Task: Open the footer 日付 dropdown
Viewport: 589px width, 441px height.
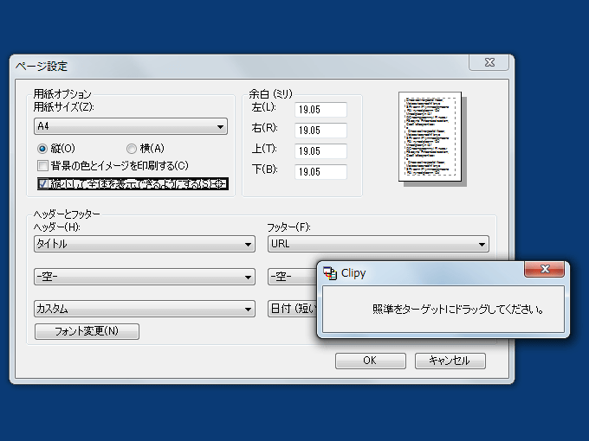Action: (292, 309)
